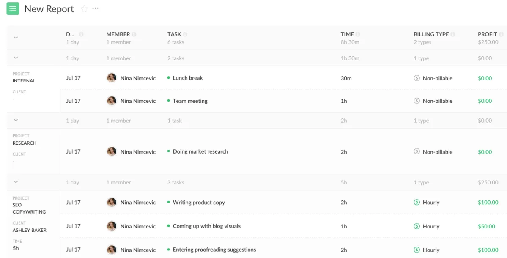Click the $50.00 profit value
Screen dimensions: 507x258
click(486, 226)
